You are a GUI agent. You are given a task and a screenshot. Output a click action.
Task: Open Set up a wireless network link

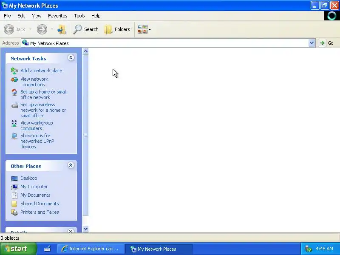coord(43,110)
